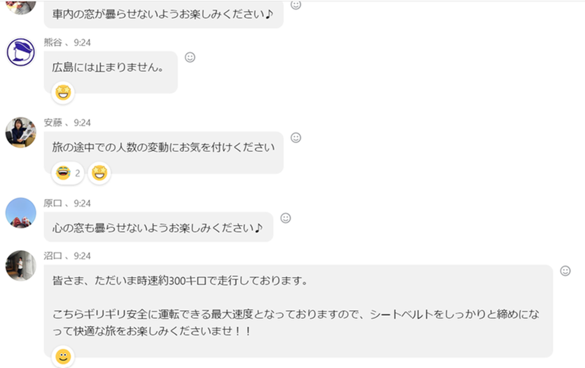Open 安藤's profile photo

21,132
